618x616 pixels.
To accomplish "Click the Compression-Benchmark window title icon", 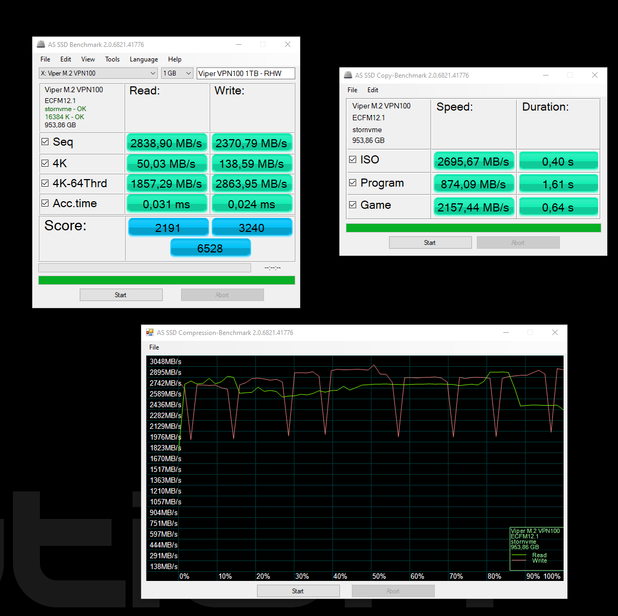I will click(150, 332).
